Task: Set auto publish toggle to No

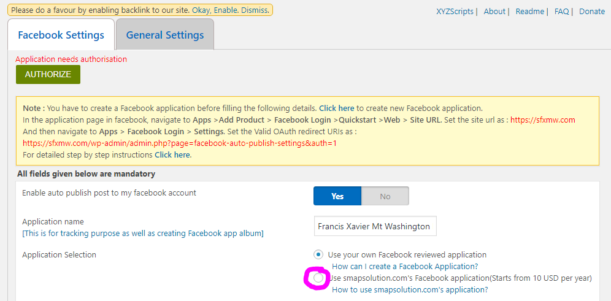Action: click(x=385, y=196)
